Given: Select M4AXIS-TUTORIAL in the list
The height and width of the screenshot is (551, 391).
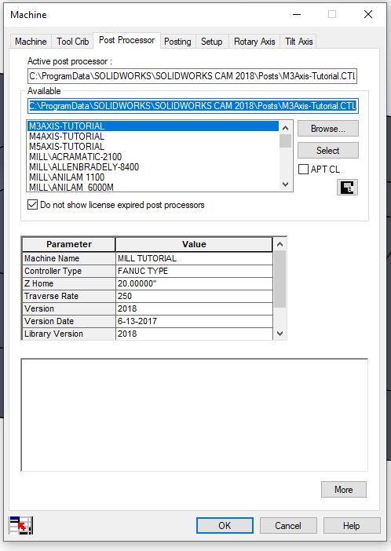Looking at the screenshot, I should pyautogui.click(x=153, y=136).
